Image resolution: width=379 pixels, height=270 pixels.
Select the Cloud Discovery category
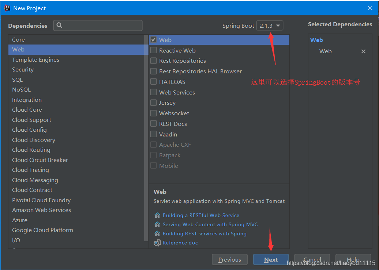click(x=76, y=140)
